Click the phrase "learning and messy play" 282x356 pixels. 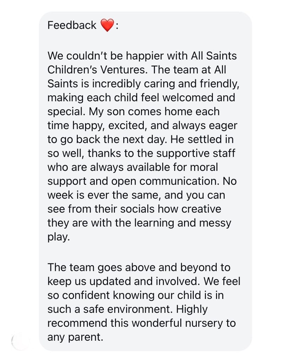(x=139, y=230)
